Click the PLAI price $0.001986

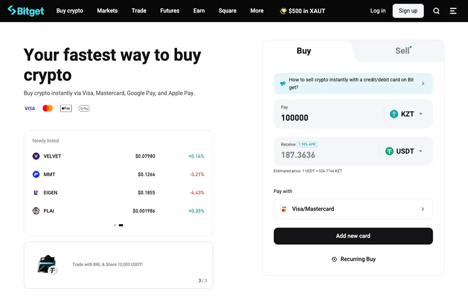[144, 211]
